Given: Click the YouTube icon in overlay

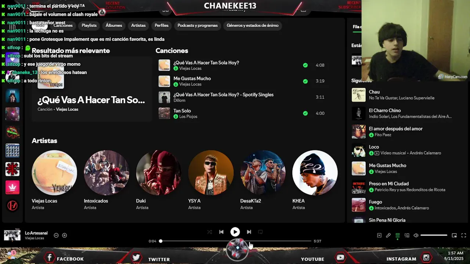Looking at the screenshot, I should [340, 258].
